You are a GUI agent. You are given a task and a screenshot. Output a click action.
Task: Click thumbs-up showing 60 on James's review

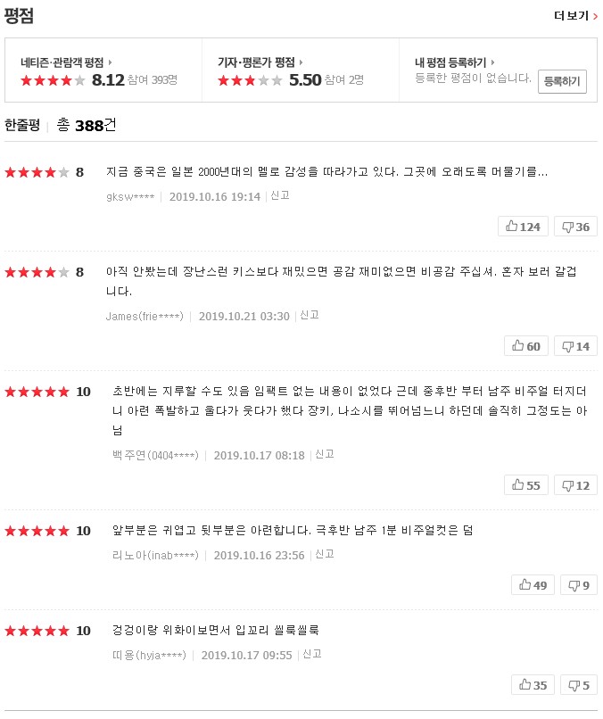(526, 346)
